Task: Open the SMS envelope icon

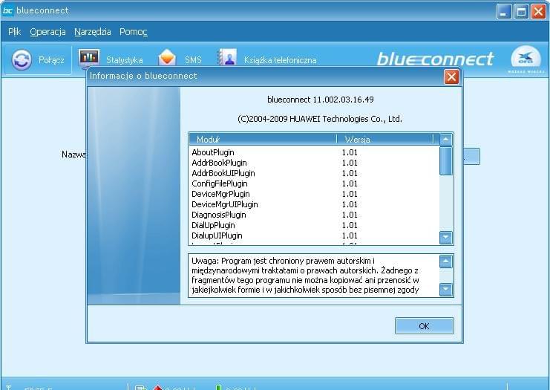Action: 168,59
